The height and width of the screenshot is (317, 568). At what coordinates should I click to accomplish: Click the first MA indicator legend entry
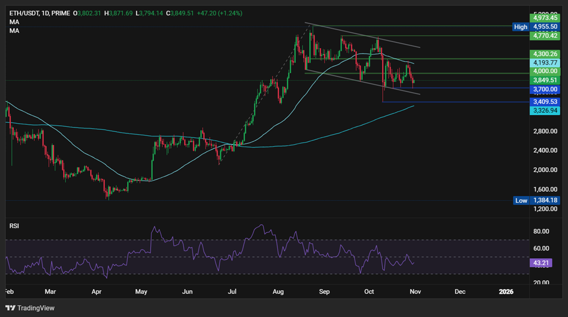14,22
